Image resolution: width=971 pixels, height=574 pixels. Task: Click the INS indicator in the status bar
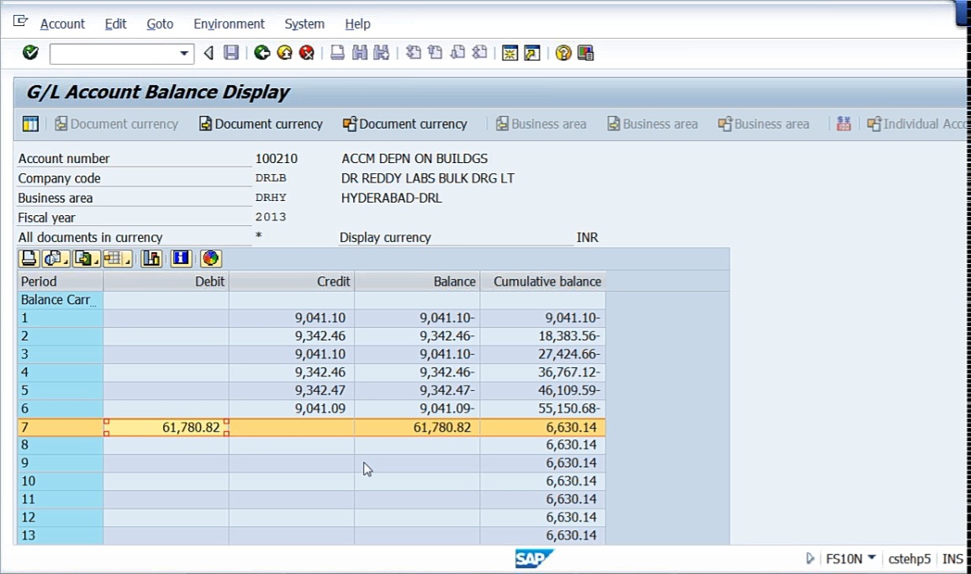[x=953, y=559]
